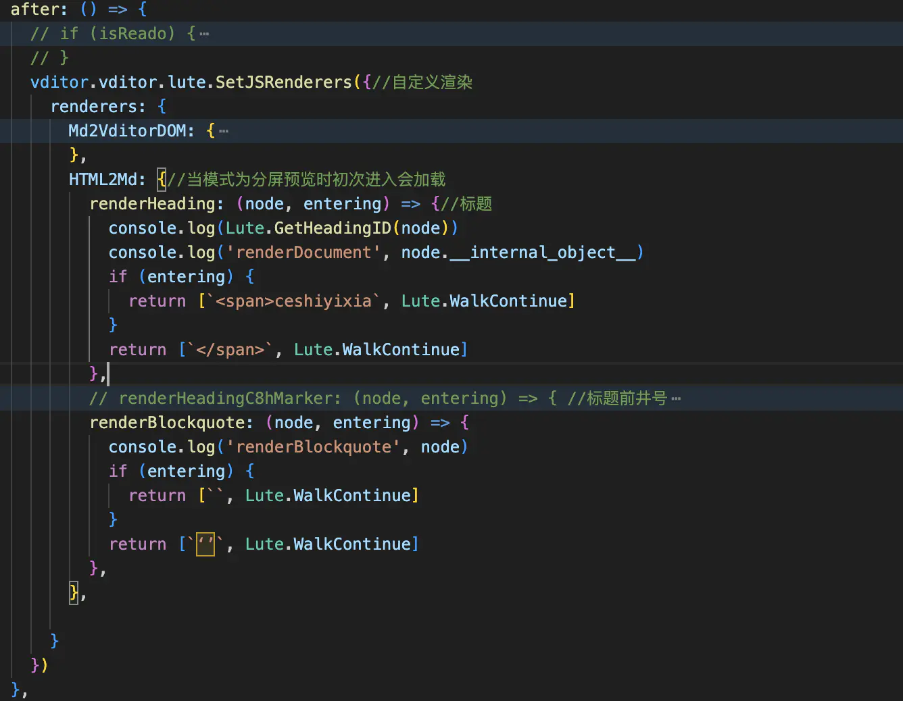The image size is (903, 701).
Task: Expand the collapsed Md2VditorDOM block ellipsis
Action: (x=224, y=131)
